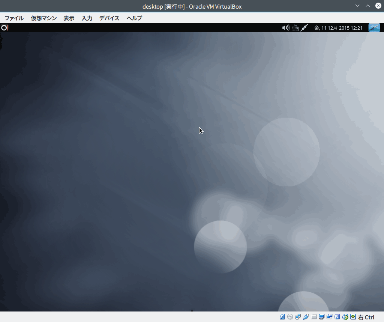The height and width of the screenshot is (322, 384).
Task: Click the mouse integration status icon
Action: click(345, 317)
